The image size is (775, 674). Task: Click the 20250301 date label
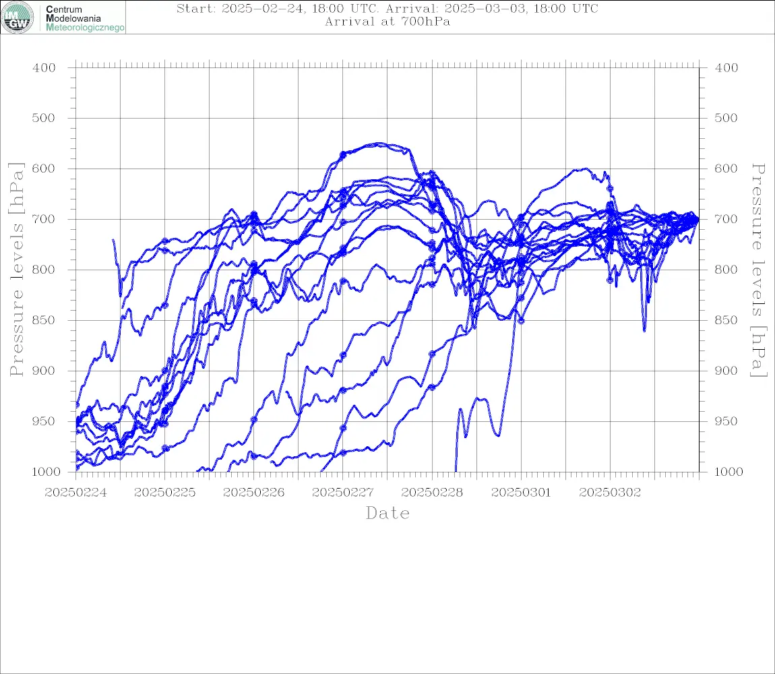521,493
